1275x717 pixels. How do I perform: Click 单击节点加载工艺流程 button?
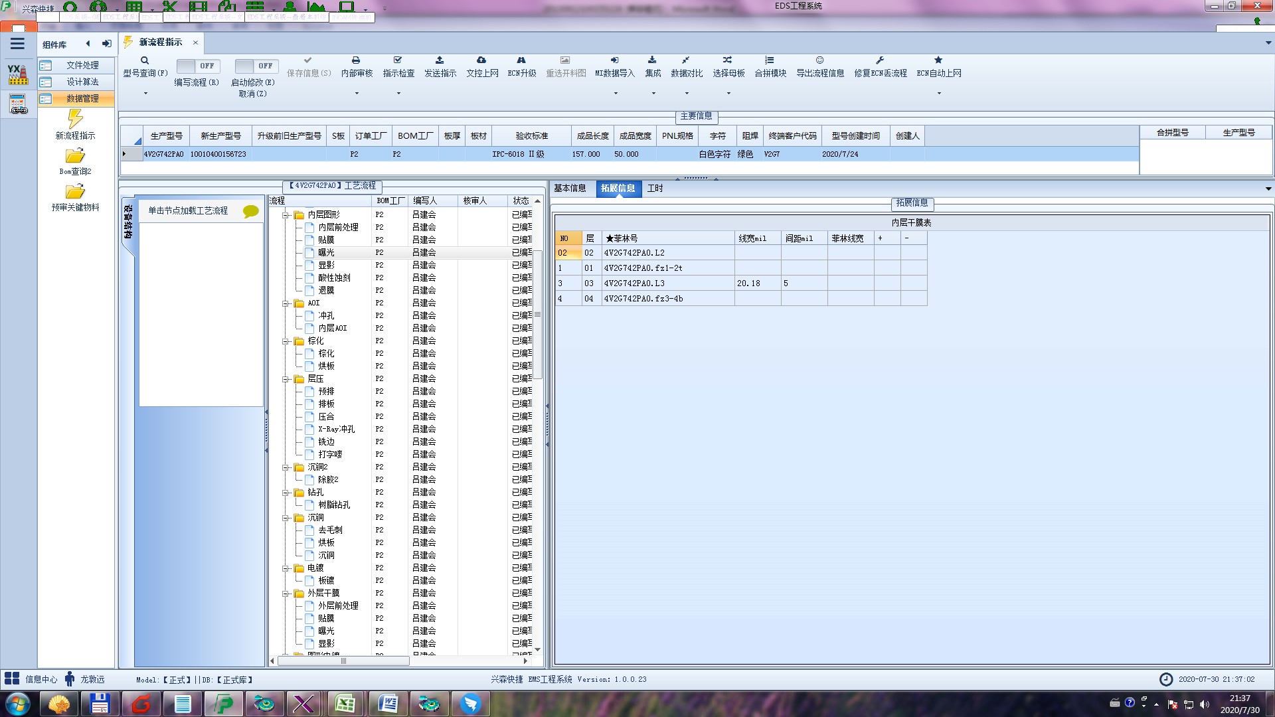[188, 210]
